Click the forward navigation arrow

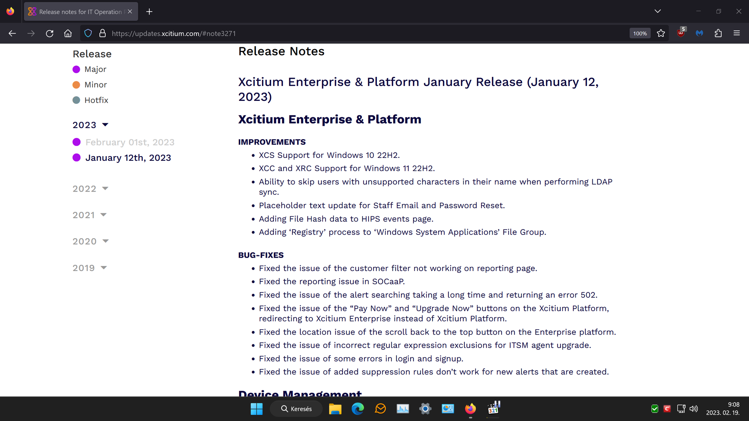tap(31, 33)
